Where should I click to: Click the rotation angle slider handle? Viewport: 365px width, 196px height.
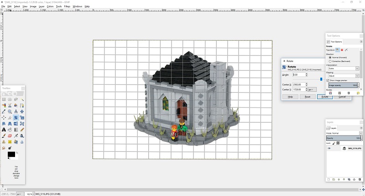(321, 79)
